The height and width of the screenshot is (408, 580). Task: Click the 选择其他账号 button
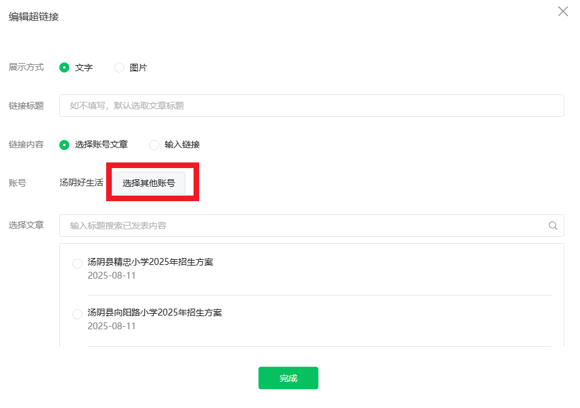(x=149, y=183)
